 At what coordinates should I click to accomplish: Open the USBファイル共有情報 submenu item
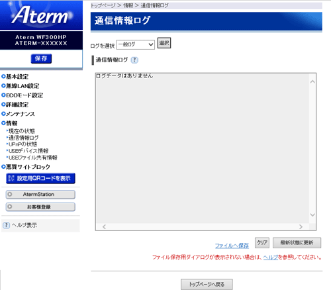click(x=32, y=158)
